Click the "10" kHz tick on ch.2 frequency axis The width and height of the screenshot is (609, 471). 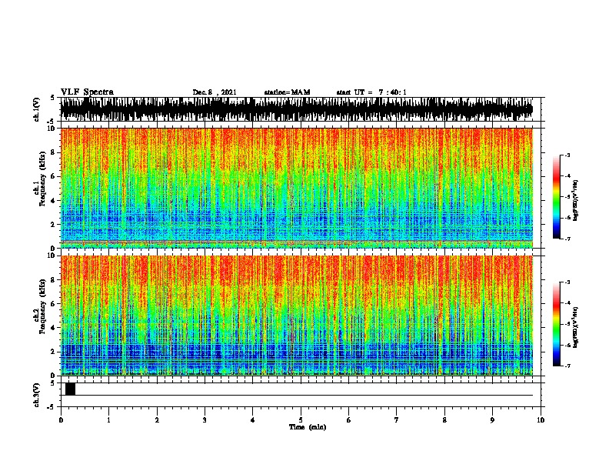click(52, 256)
